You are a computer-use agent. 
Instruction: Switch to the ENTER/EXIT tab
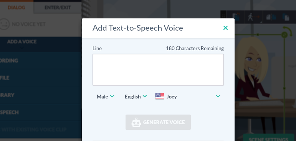[x=58, y=8]
